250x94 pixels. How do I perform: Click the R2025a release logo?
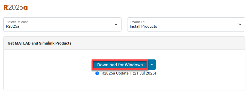[16, 7]
